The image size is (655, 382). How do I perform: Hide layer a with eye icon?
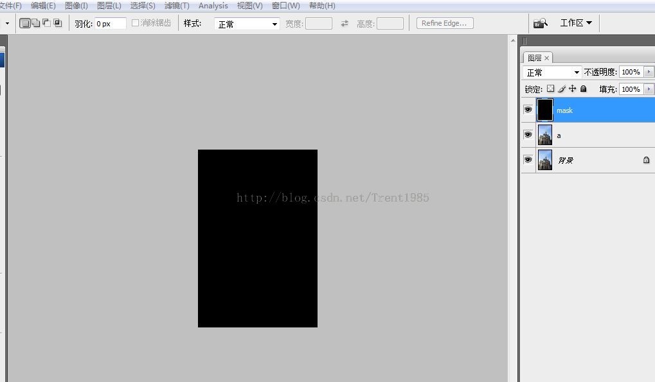tap(528, 135)
